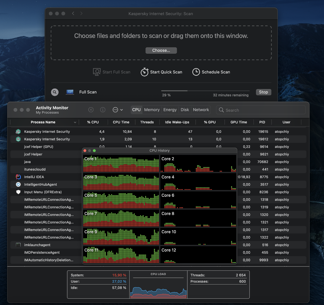This screenshot has width=324, height=305.
Task: Select the Energy tab
Action: (170, 110)
